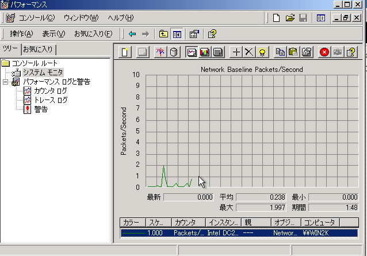Click the 平均 value field 0.238
Screen dimensions: 367x256
(x=261, y=197)
